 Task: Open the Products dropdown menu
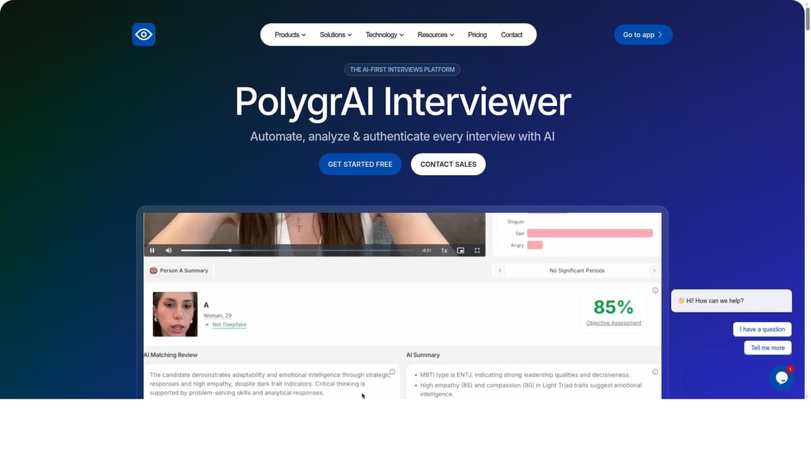(x=289, y=34)
